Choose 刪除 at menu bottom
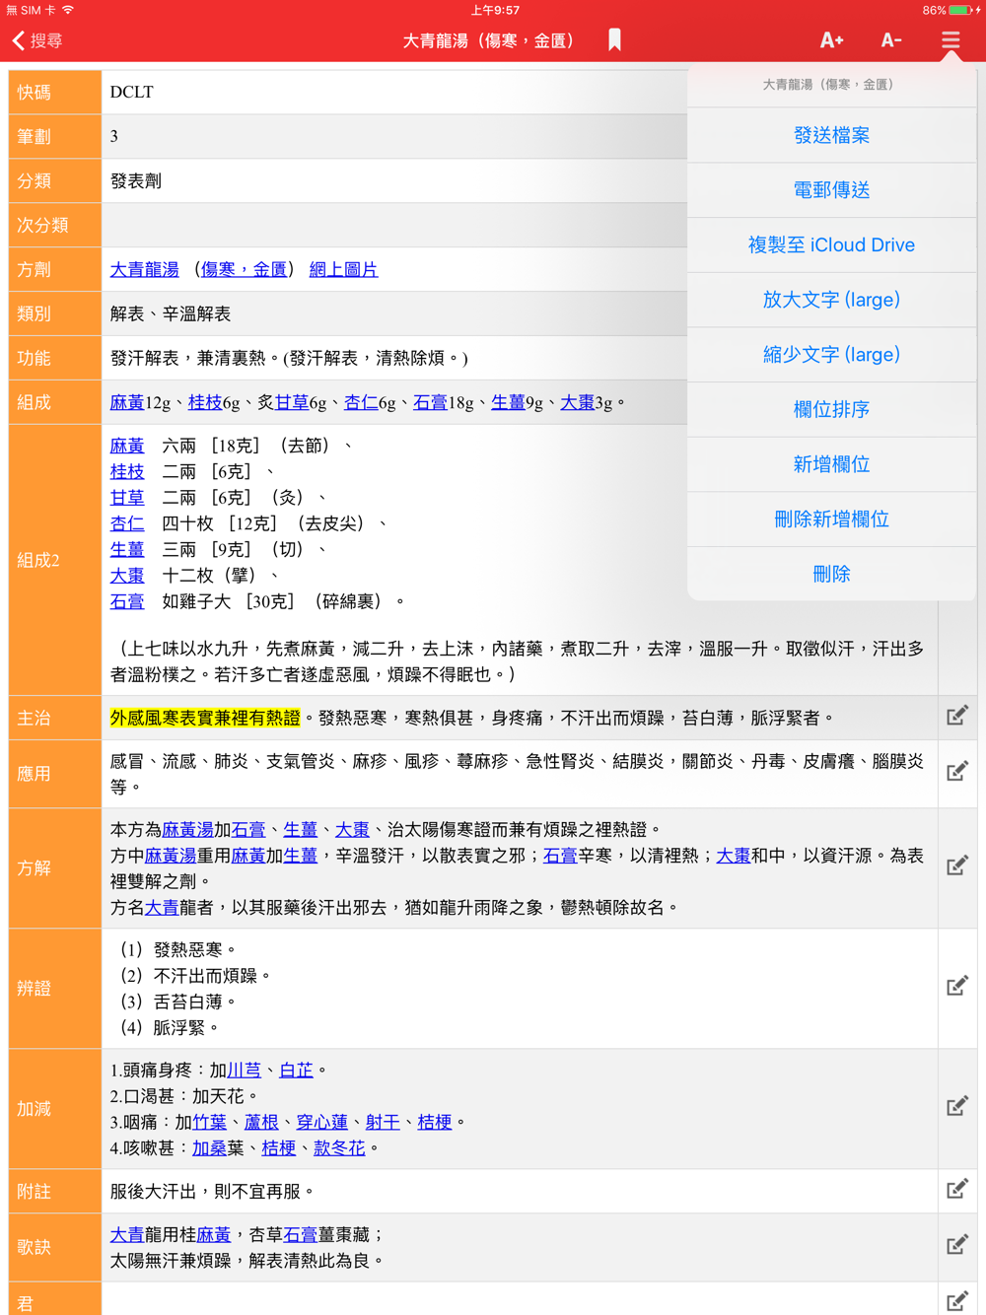This screenshot has width=986, height=1315. [x=831, y=574]
